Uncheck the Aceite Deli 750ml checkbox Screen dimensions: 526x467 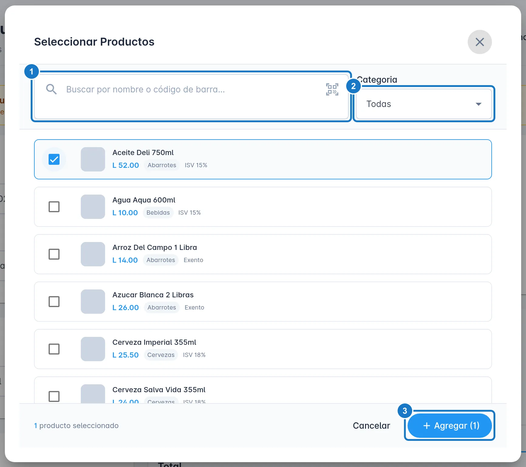tap(54, 159)
